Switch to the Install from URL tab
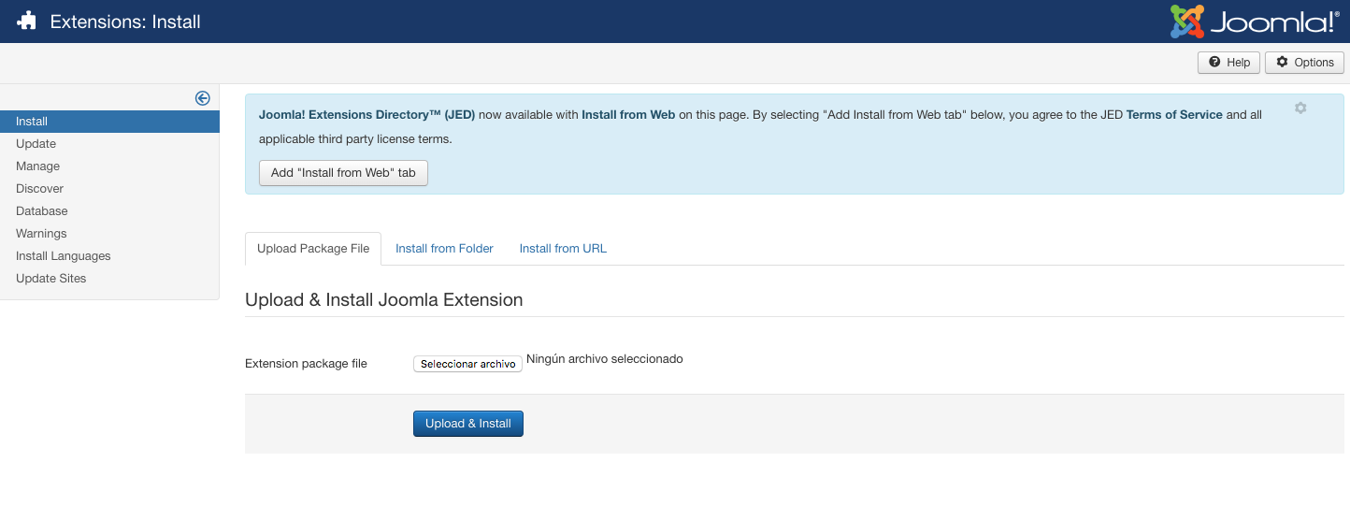Viewport: 1350px width, 506px height. tap(563, 249)
